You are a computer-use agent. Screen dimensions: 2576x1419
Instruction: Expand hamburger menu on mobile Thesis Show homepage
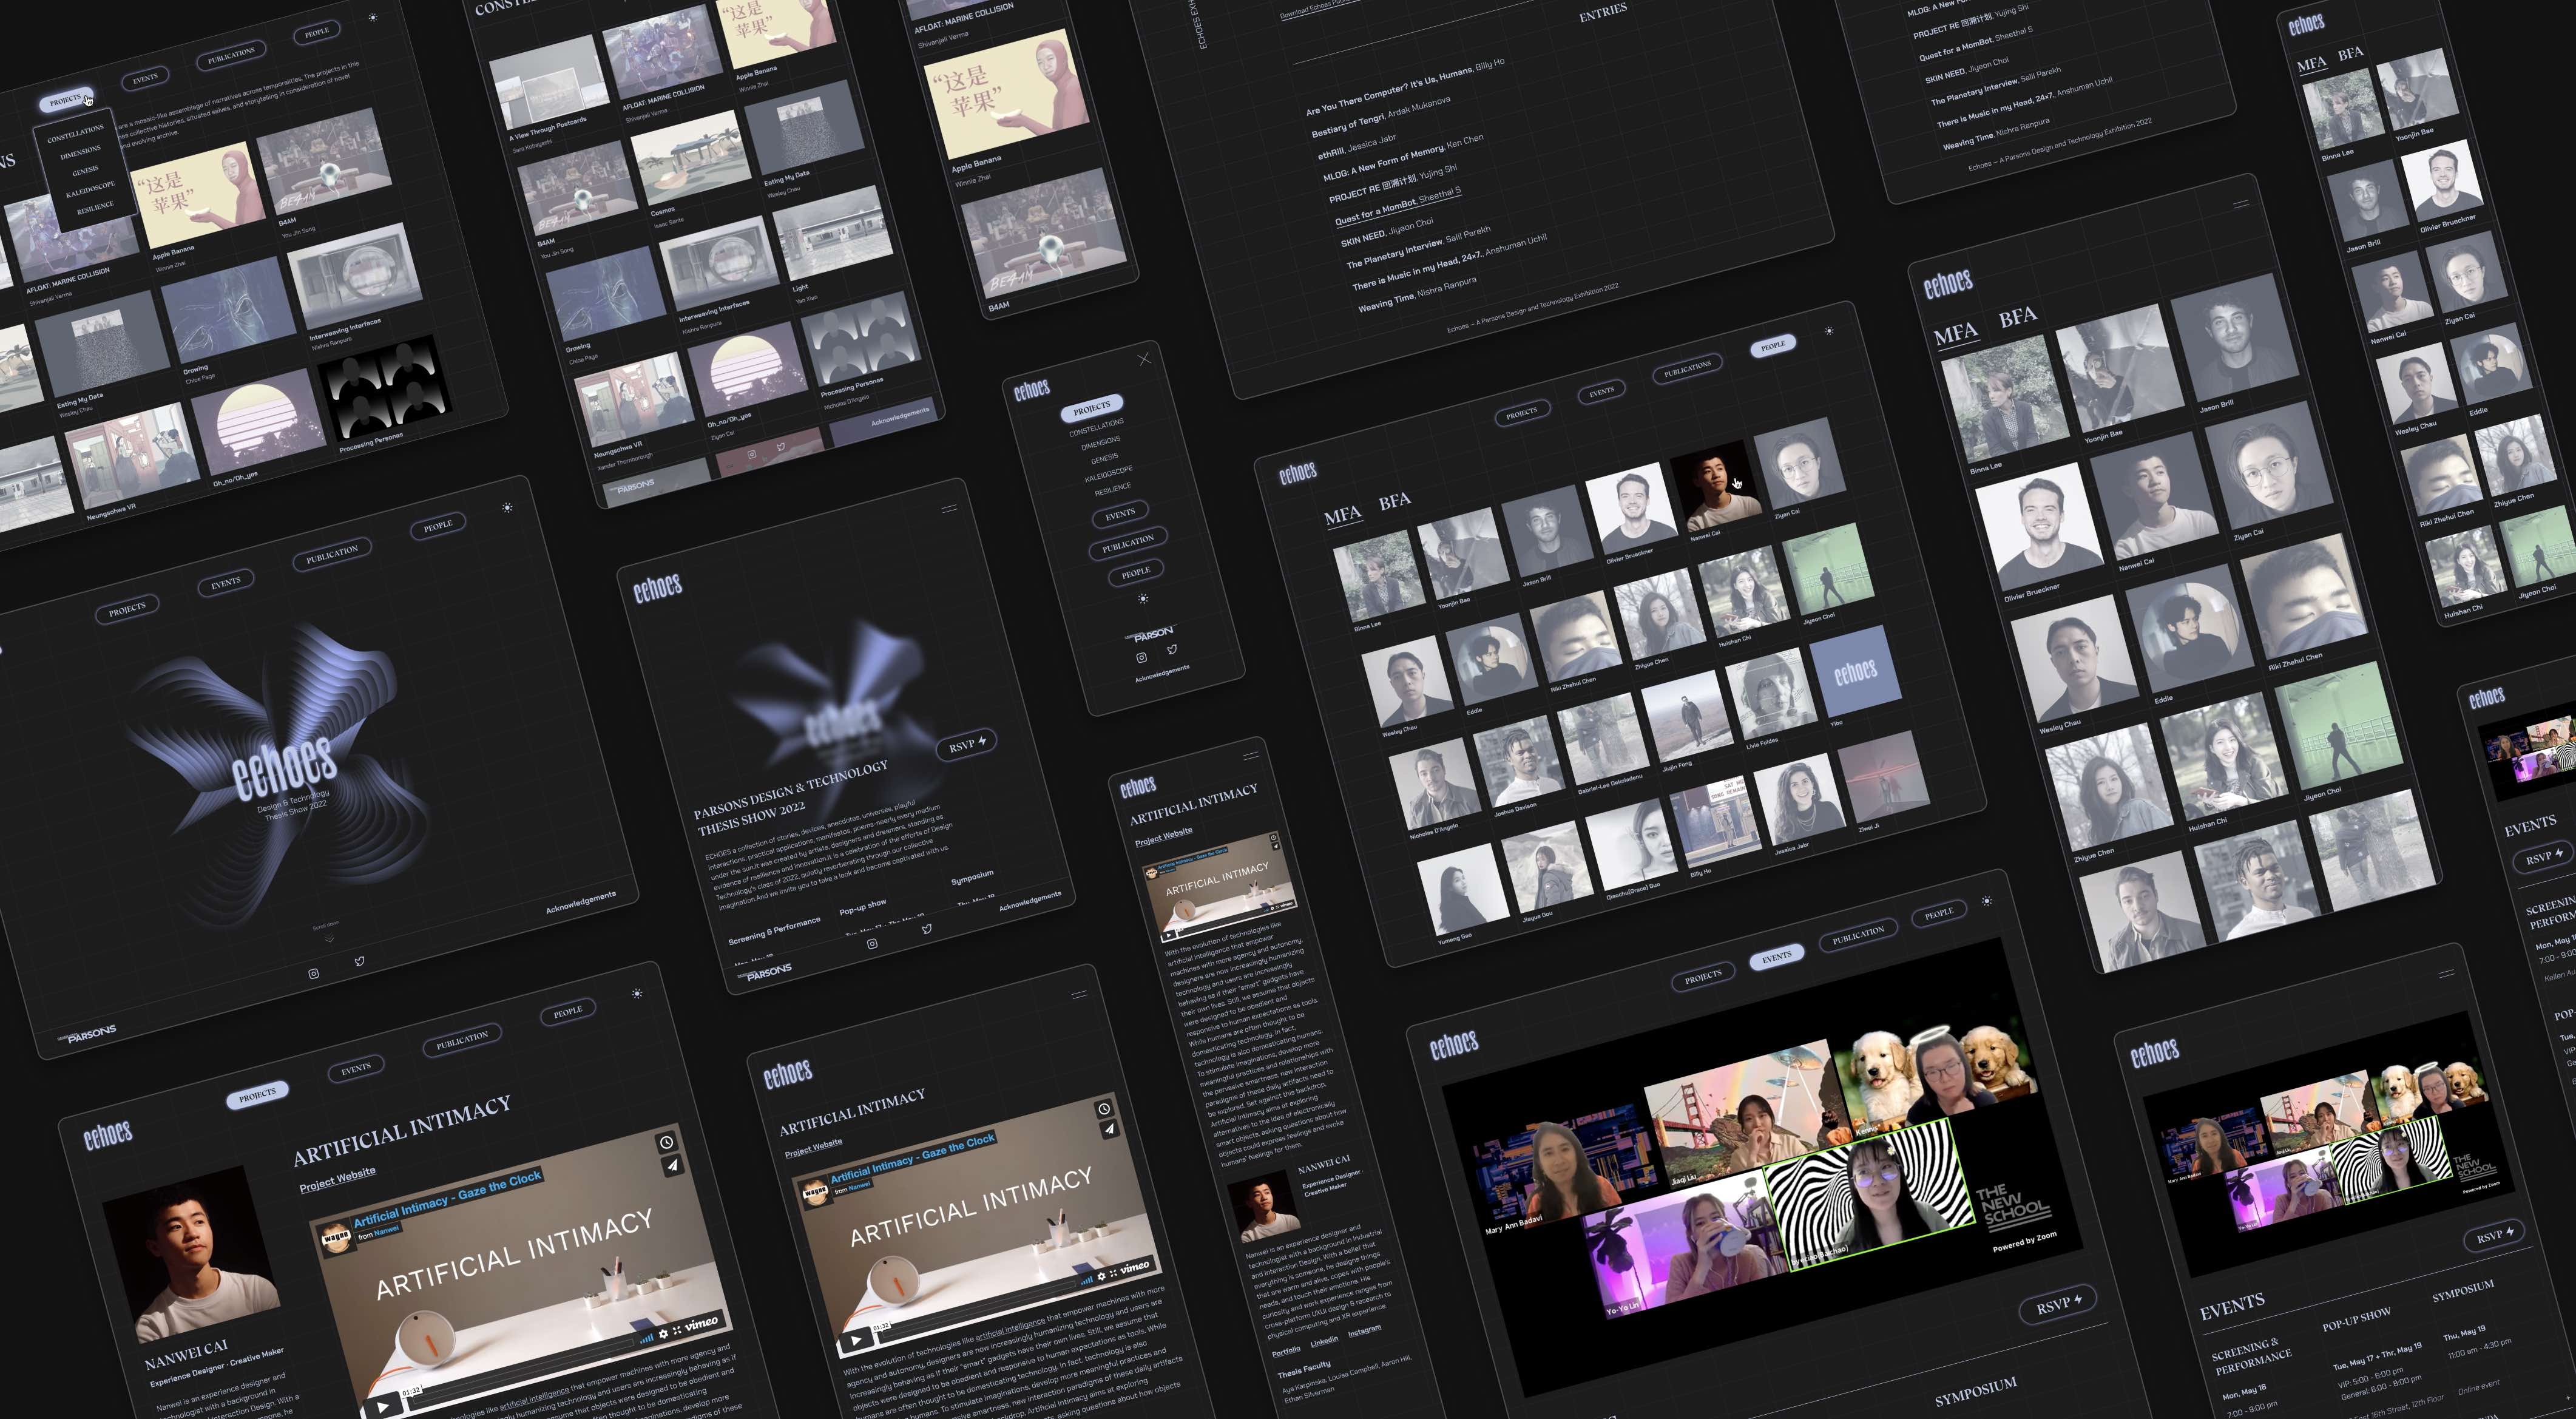[949, 509]
